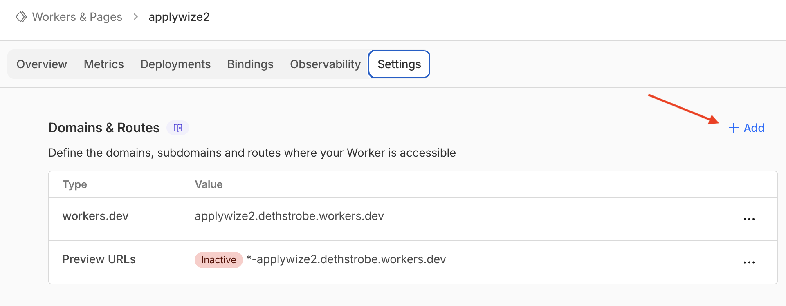Click the applywize2 breadcrumb title
Viewport: 786px width, 306px height.
coord(179,17)
